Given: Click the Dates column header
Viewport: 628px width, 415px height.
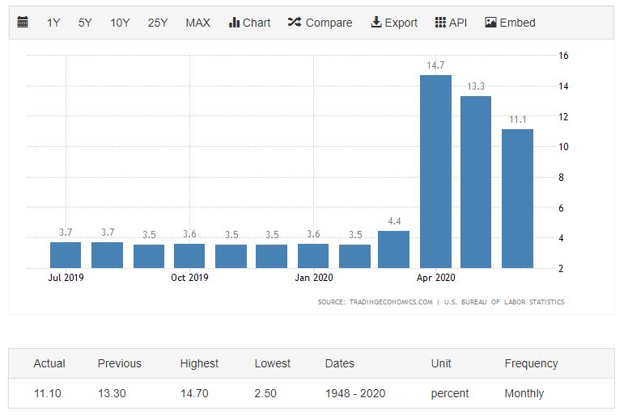Looking at the screenshot, I should [340, 363].
